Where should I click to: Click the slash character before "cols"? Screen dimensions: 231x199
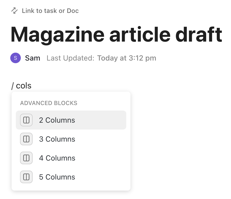coord(12,86)
